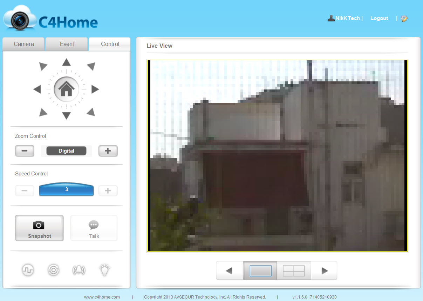
Task: Go to previous camera page
Action: pos(229,271)
